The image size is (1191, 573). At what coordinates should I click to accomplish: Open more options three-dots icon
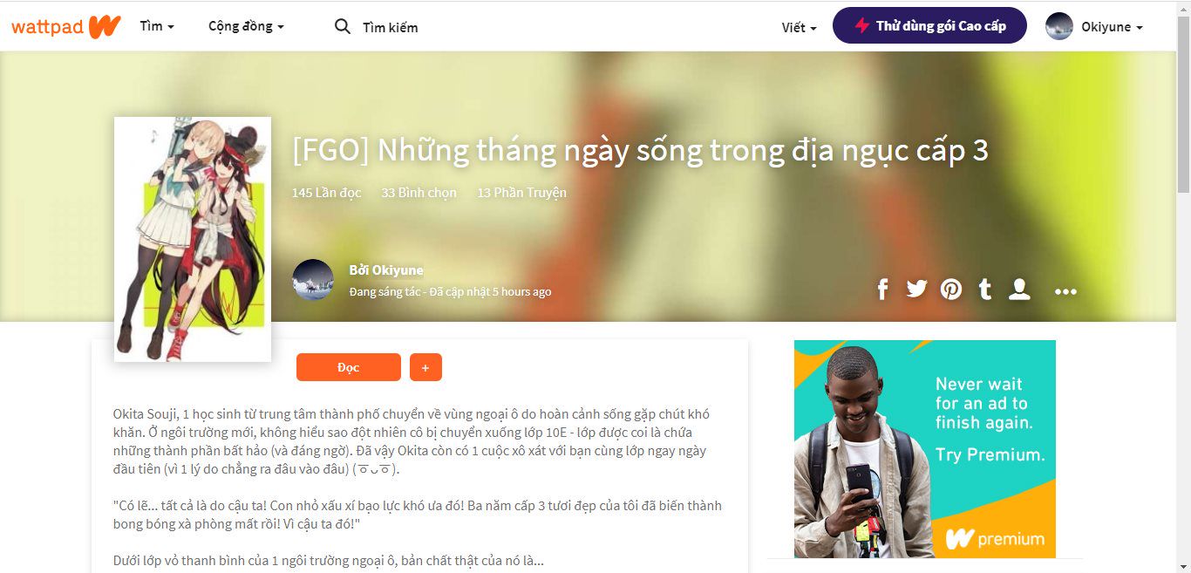(x=1065, y=292)
